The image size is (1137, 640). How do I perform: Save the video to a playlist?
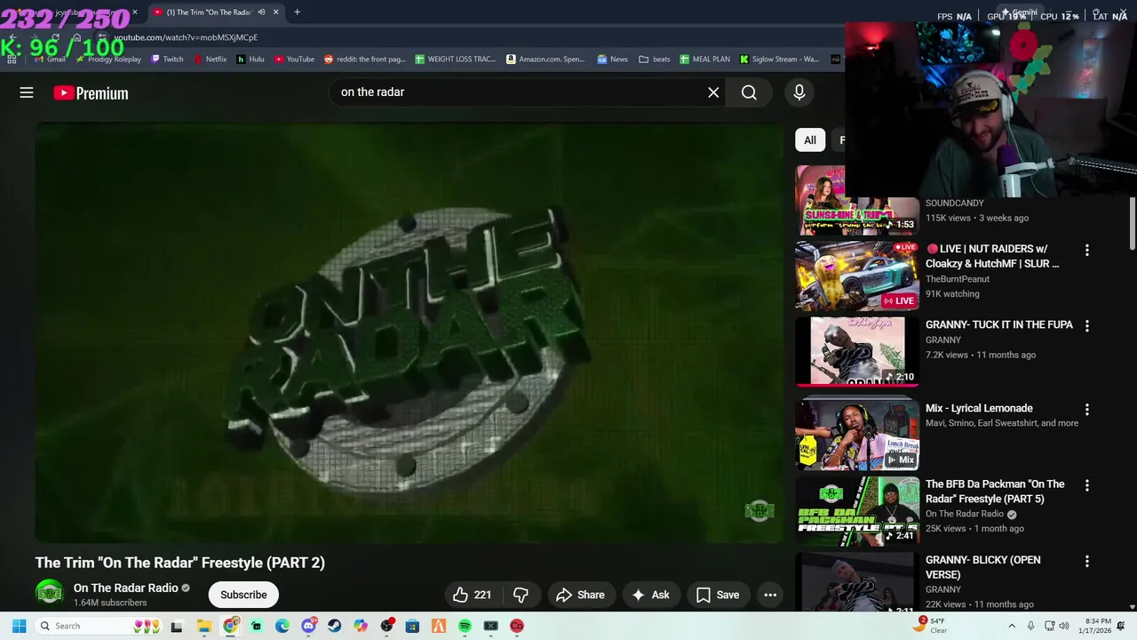pos(718,595)
